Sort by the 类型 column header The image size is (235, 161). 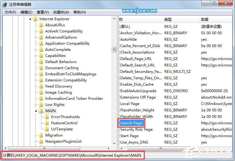pos(181,19)
